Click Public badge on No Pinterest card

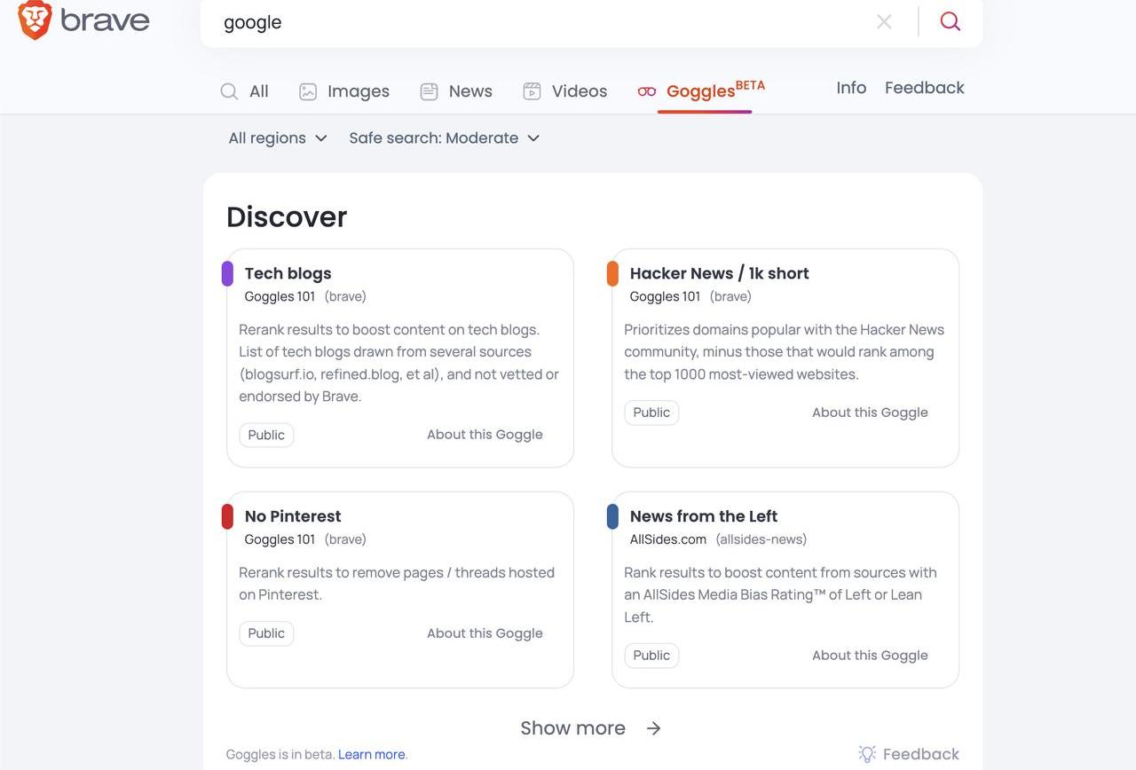[266, 633]
